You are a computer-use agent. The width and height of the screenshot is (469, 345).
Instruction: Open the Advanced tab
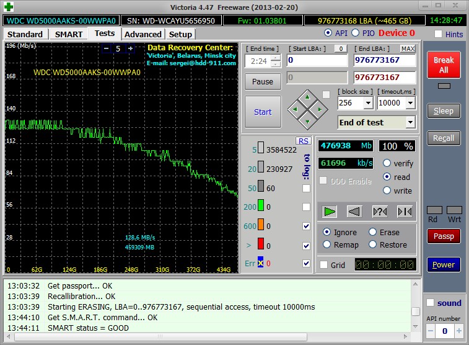(143, 34)
